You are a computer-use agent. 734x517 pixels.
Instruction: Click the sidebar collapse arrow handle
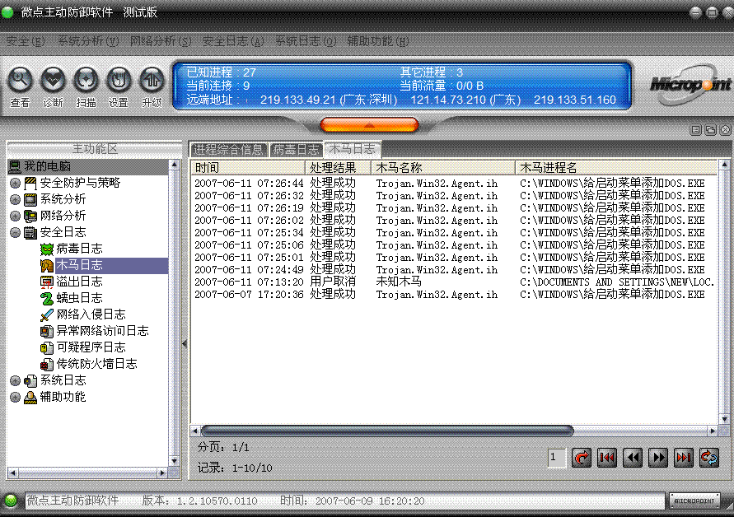[x=185, y=344]
